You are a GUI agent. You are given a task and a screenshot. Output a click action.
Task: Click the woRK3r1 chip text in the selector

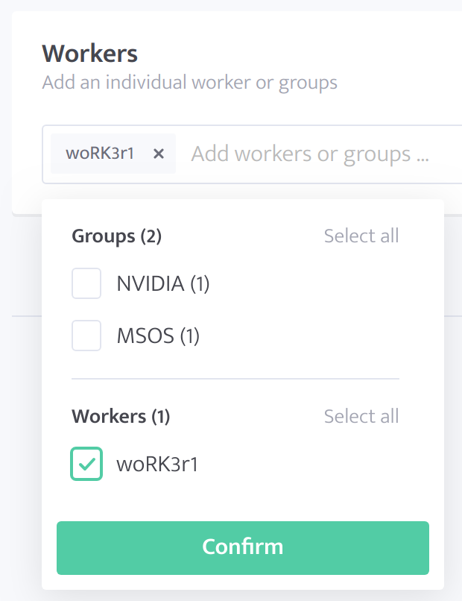pyautogui.click(x=100, y=154)
